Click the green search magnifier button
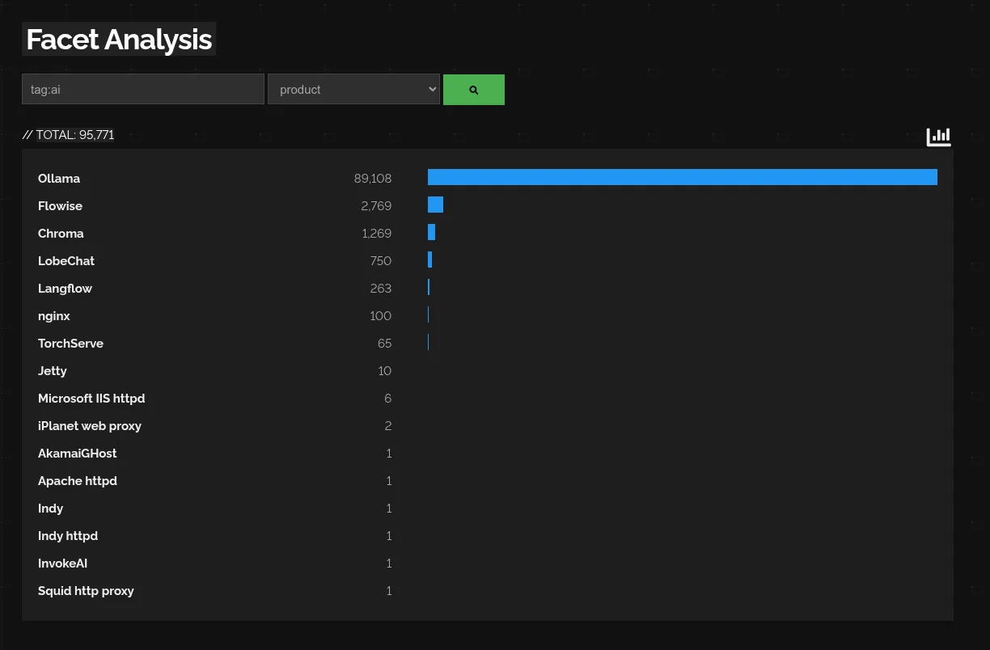The image size is (990, 650). tap(473, 89)
